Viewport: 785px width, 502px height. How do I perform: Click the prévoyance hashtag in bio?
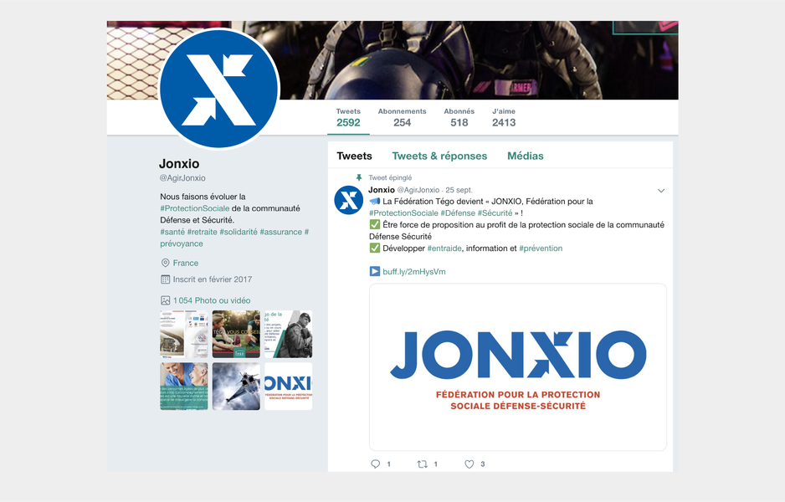(182, 243)
